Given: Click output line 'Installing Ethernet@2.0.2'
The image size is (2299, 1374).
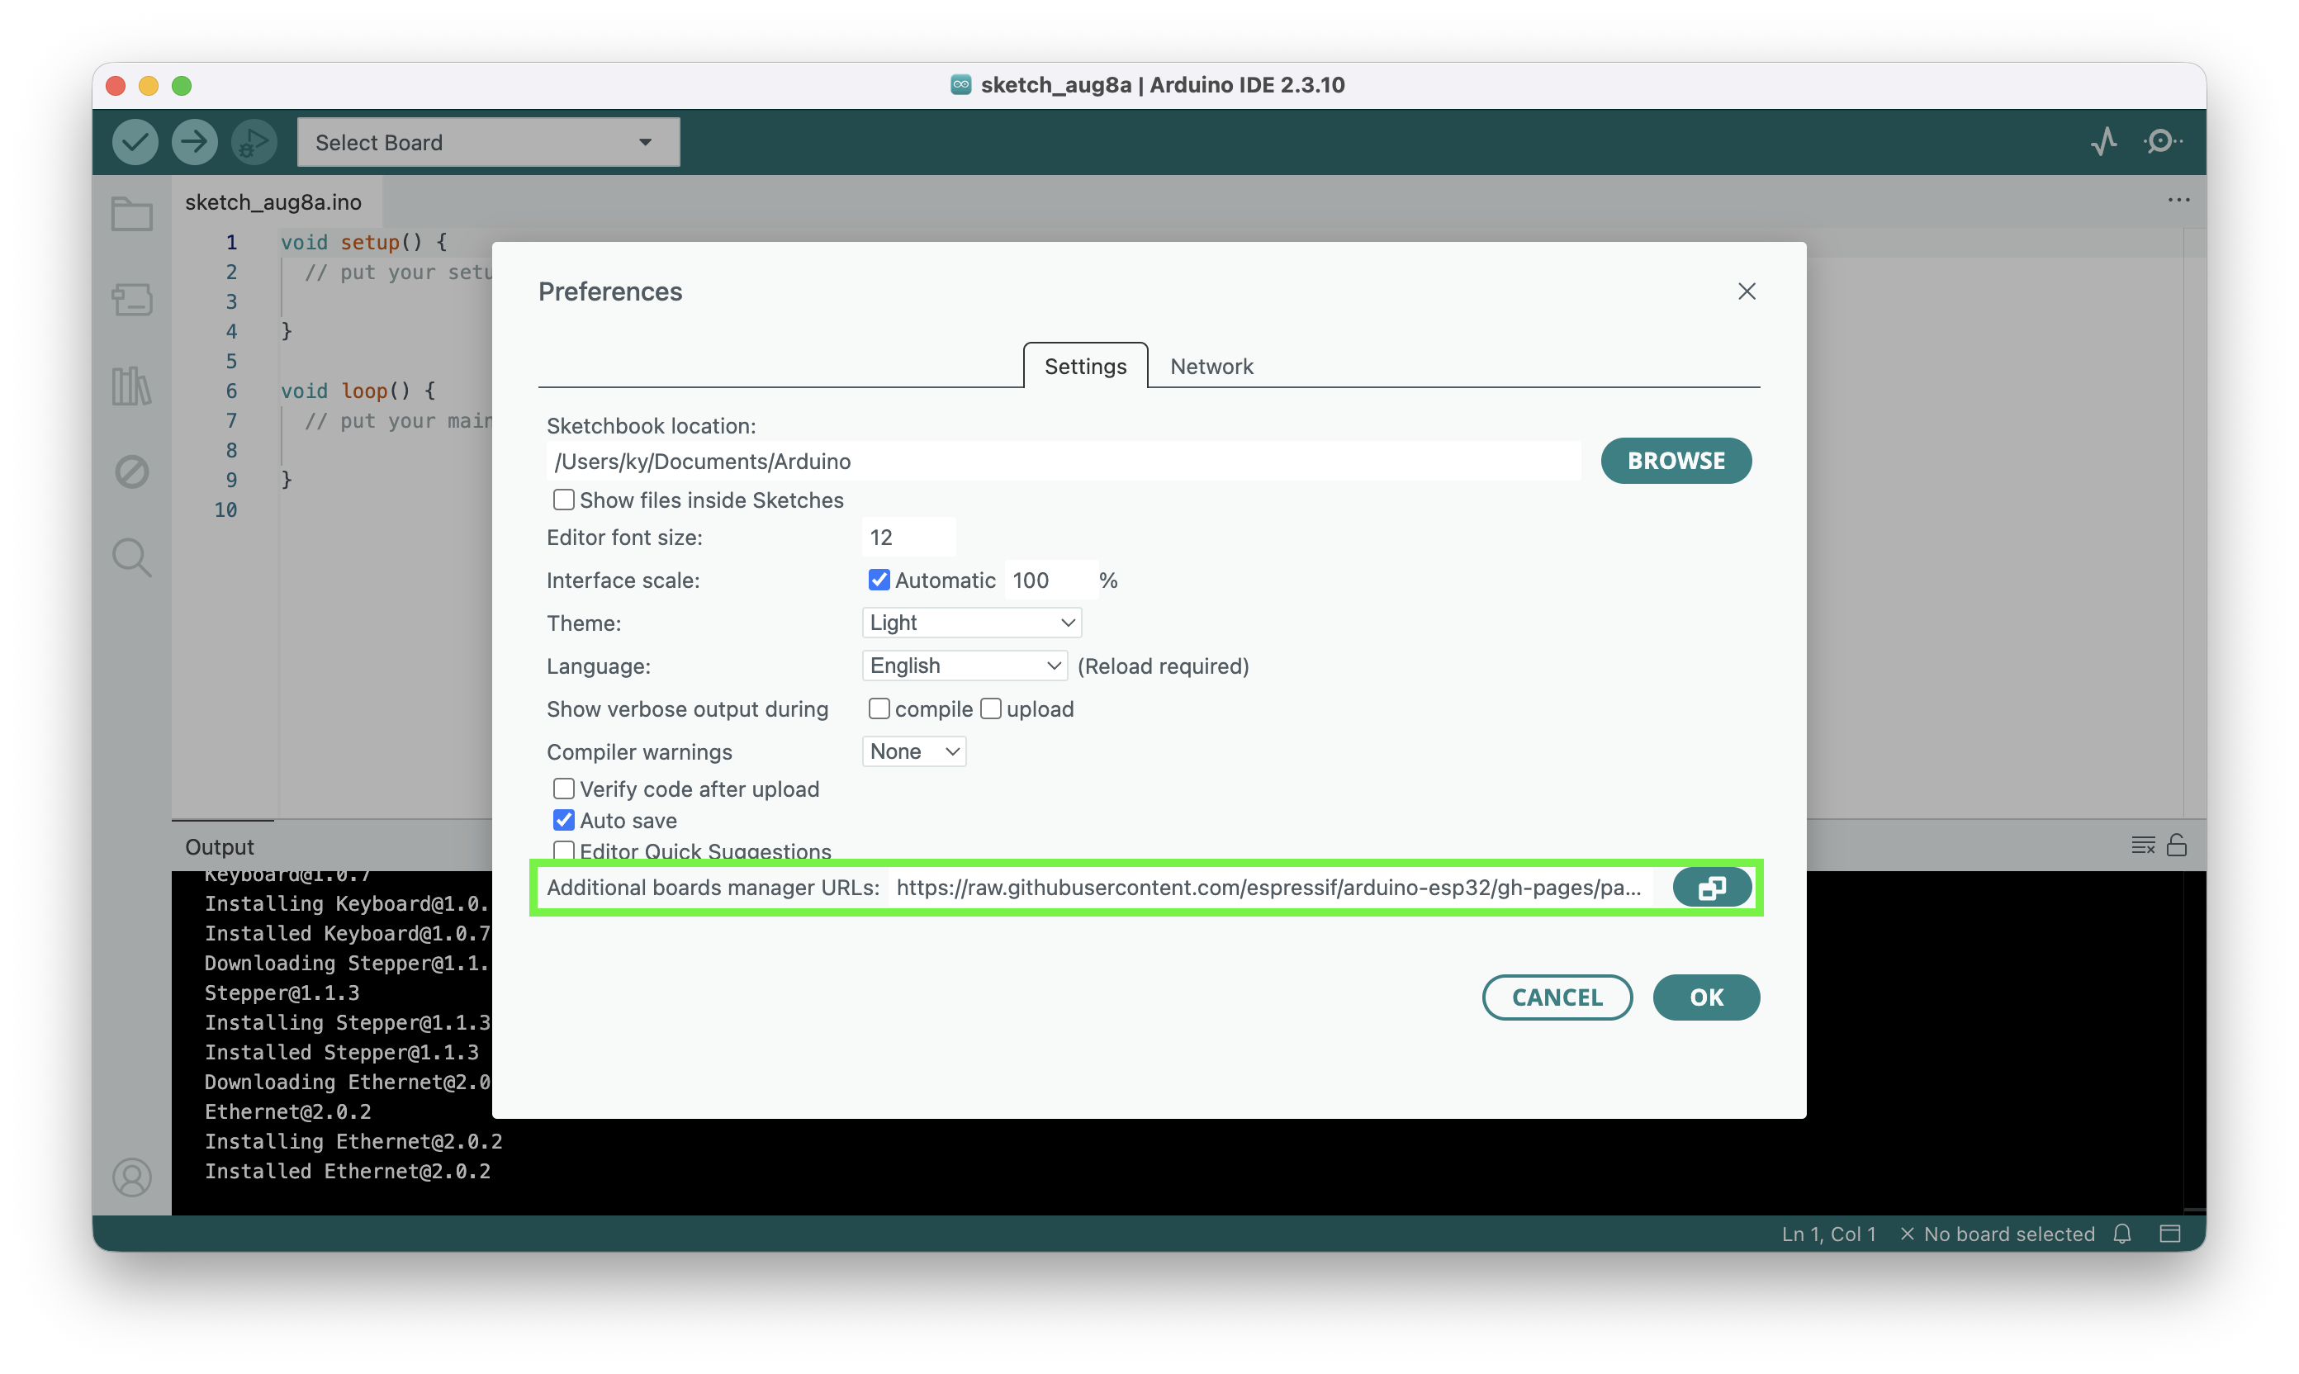Looking at the screenshot, I should pos(353,1142).
